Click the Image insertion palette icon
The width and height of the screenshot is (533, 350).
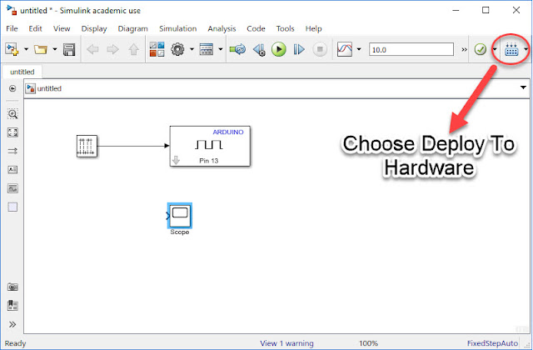click(12, 188)
